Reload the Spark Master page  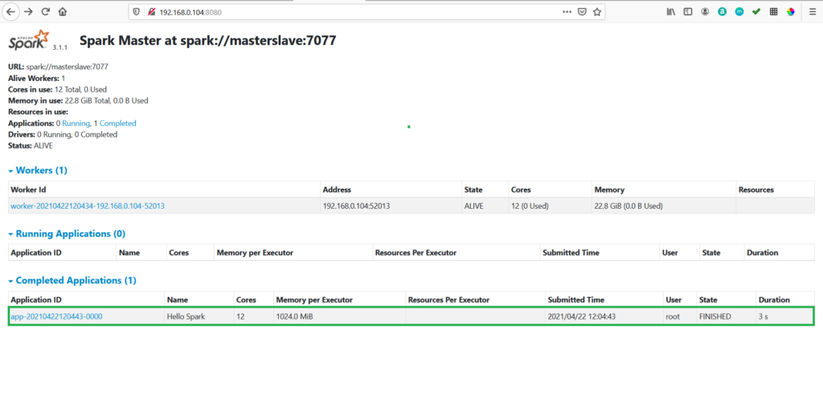[x=45, y=12]
